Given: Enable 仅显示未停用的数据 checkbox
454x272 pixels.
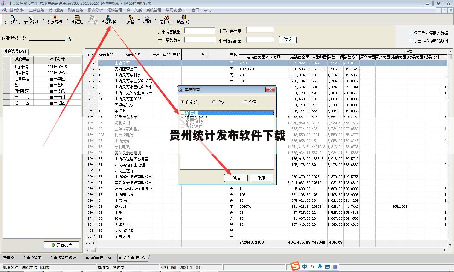Looking at the screenshot, I should click(x=411, y=33).
